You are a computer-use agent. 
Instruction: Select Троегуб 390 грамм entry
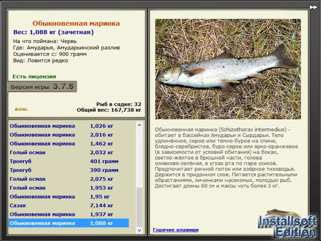[x=69, y=170]
